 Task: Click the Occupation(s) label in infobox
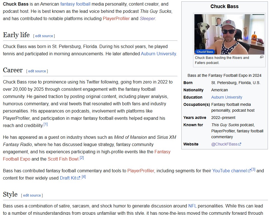point(196,104)
